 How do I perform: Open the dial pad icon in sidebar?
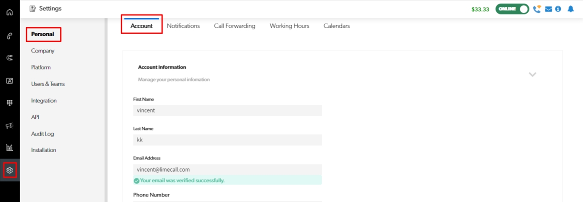tap(9, 103)
